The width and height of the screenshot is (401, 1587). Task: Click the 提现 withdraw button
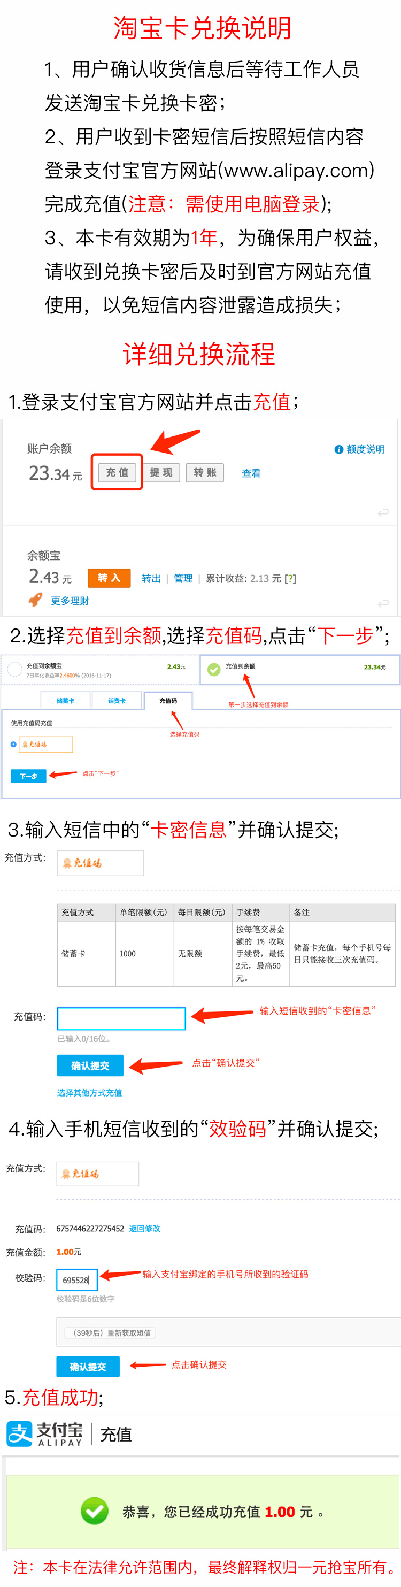point(161,472)
